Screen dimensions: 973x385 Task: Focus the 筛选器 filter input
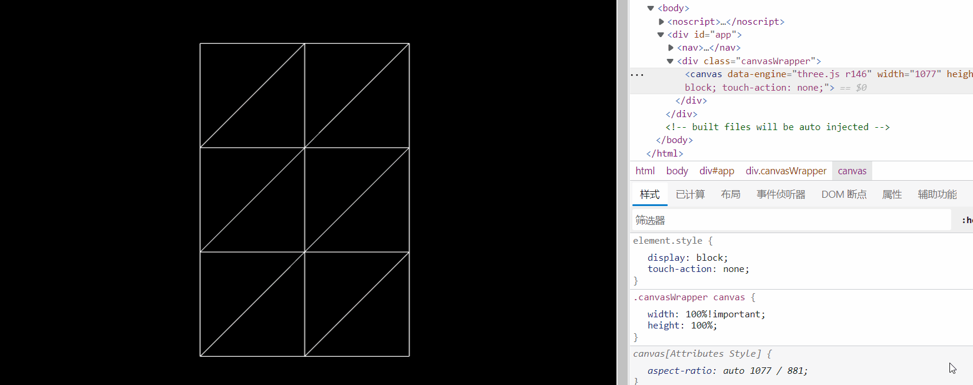pyautogui.click(x=791, y=220)
